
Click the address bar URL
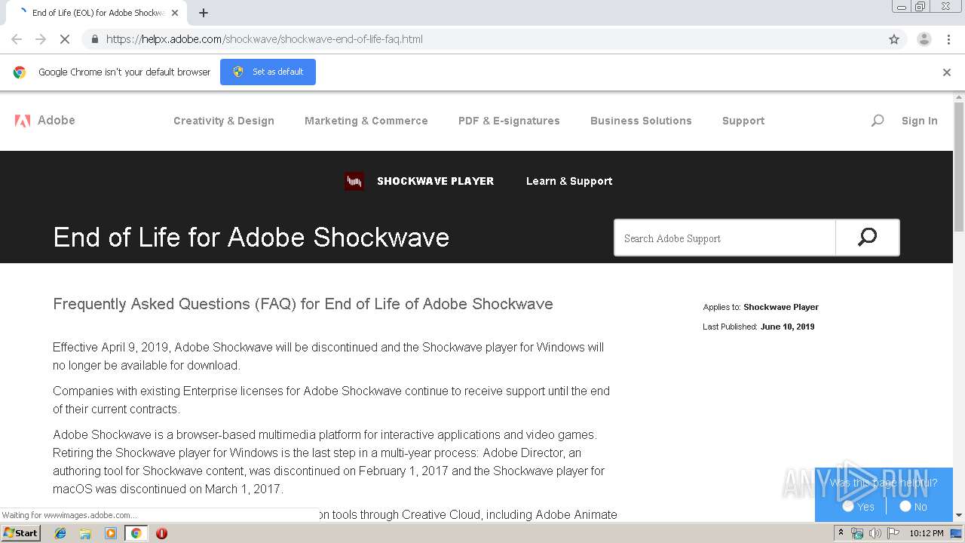point(265,39)
